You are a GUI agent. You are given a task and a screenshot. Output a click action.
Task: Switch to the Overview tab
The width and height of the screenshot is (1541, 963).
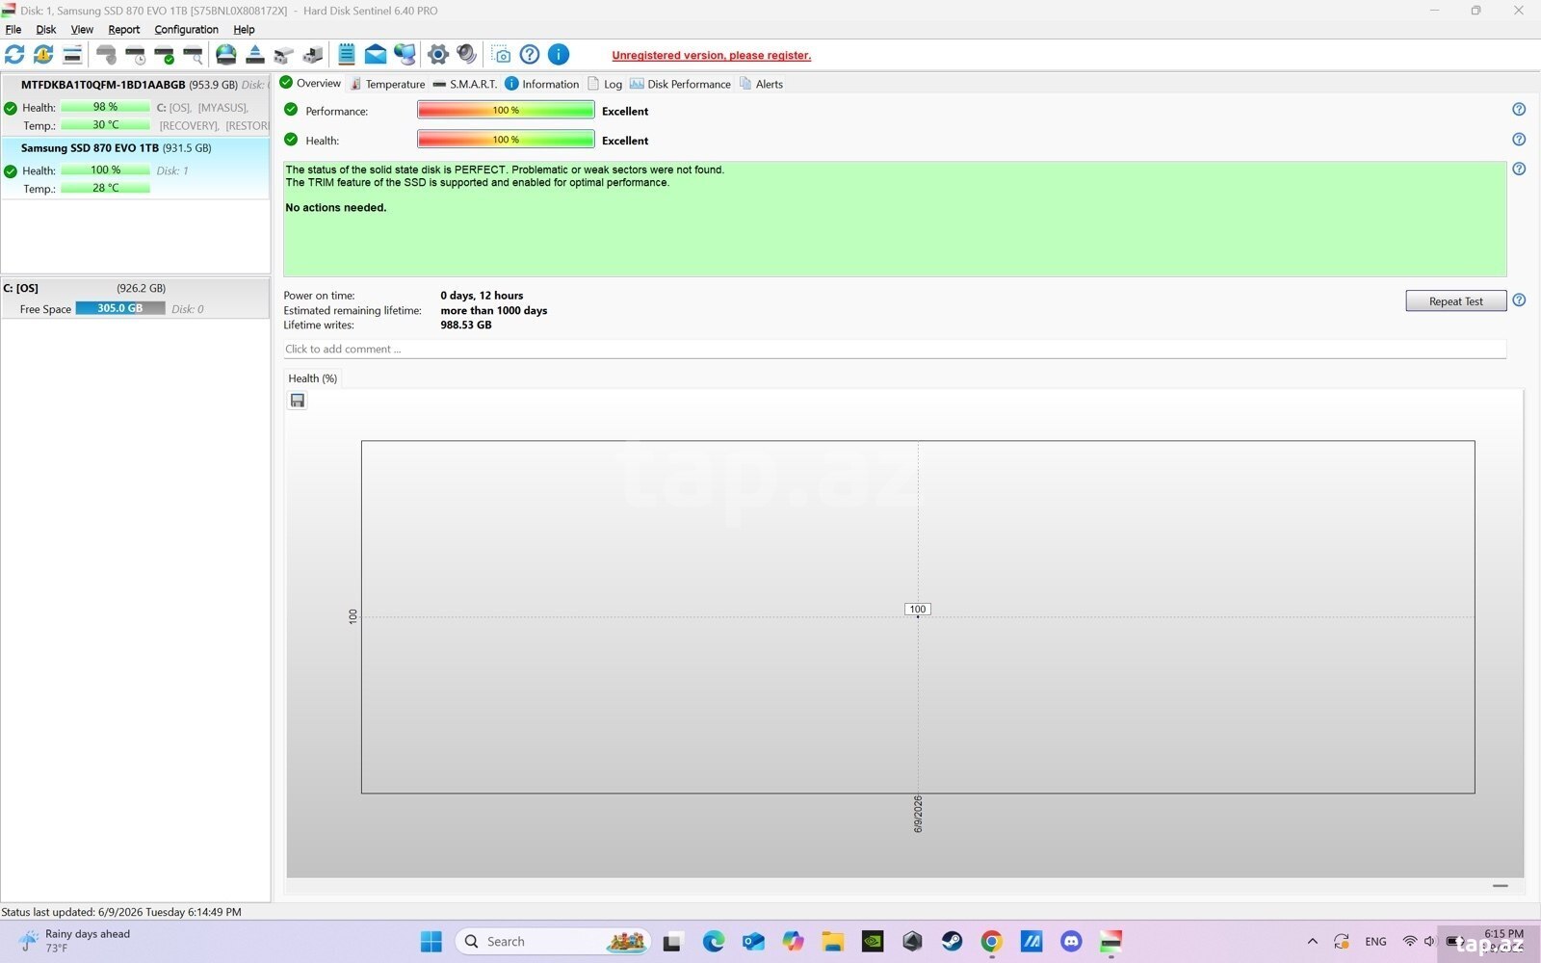click(310, 84)
